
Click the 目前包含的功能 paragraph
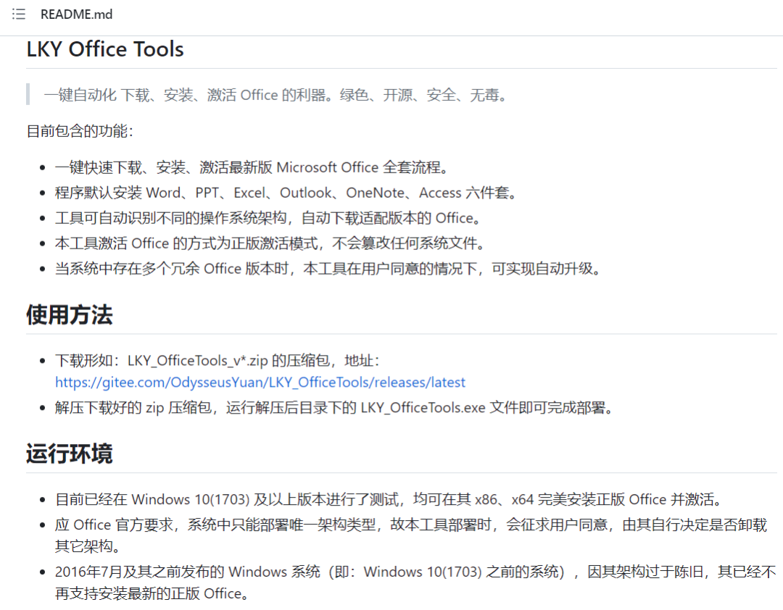(x=80, y=131)
